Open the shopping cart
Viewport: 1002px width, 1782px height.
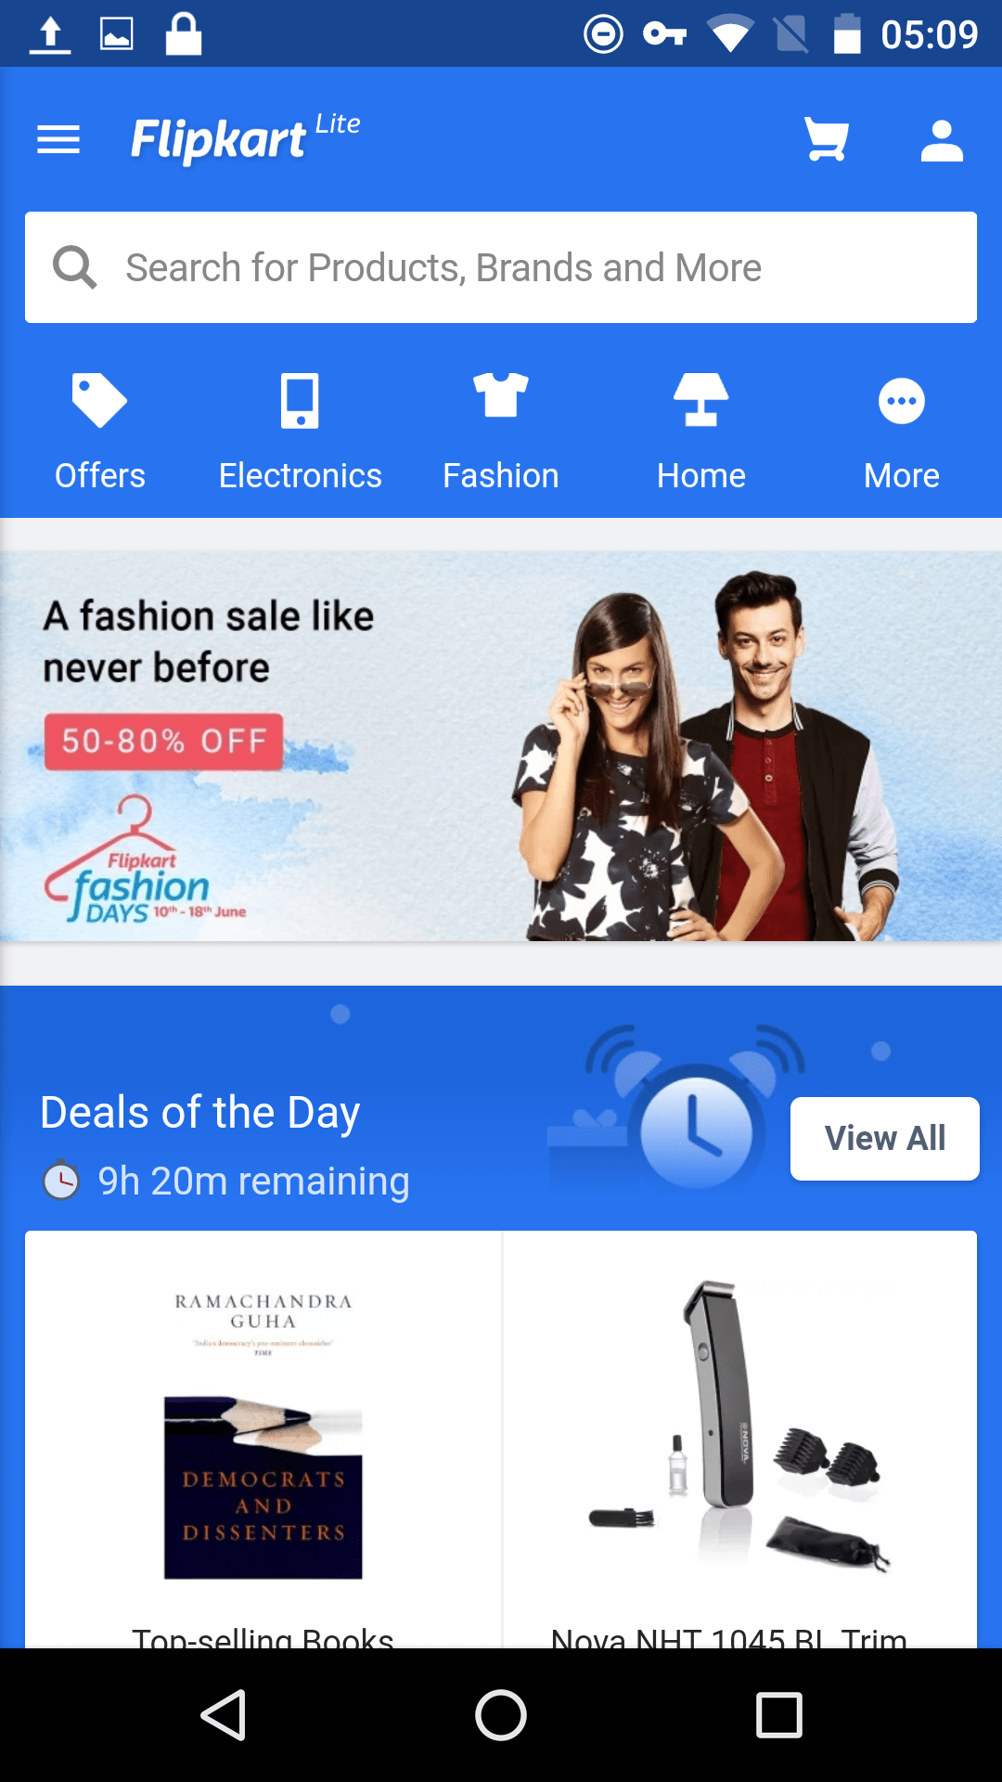(826, 140)
